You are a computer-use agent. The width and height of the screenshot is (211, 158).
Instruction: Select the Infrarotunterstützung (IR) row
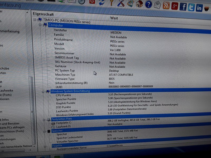(x=71, y=83)
